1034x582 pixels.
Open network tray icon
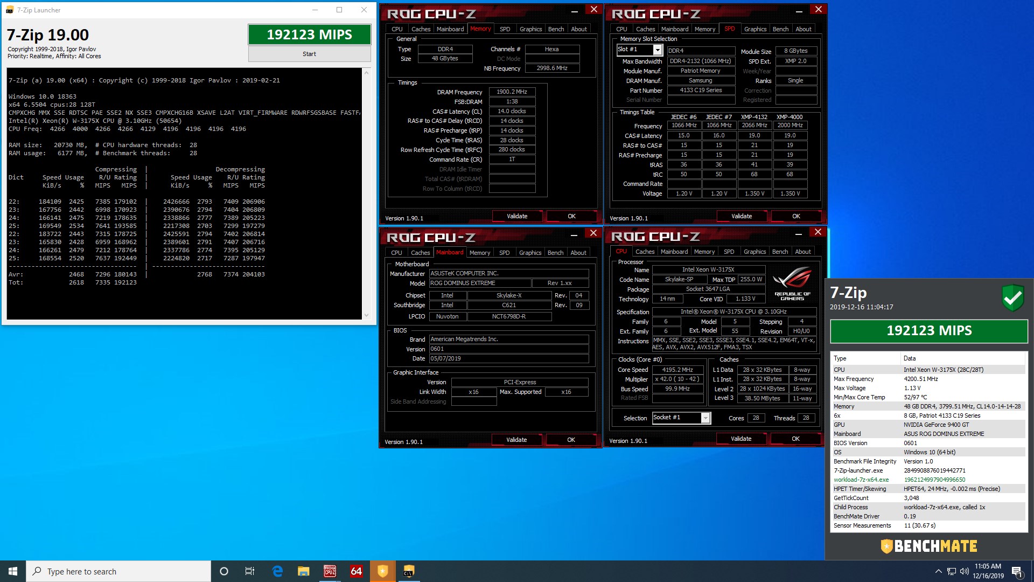952,571
